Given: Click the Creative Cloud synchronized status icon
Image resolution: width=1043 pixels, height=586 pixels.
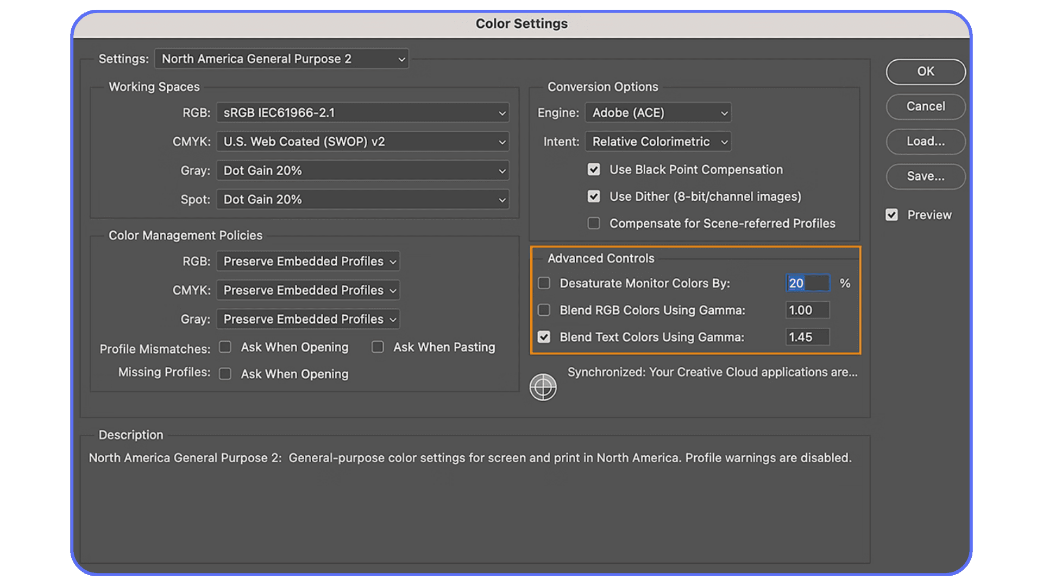Looking at the screenshot, I should (543, 387).
